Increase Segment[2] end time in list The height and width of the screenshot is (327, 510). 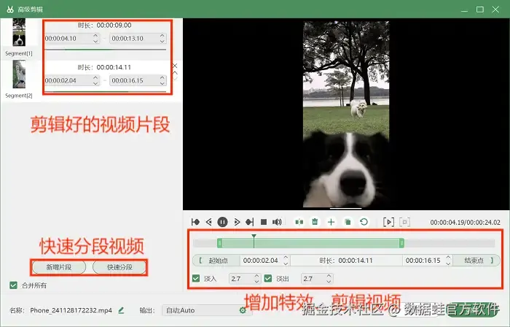pos(162,77)
